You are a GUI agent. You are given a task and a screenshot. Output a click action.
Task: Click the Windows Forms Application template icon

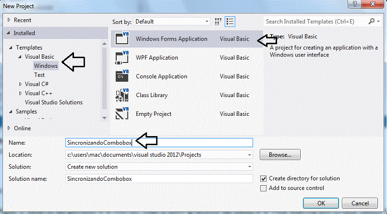(x=122, y=38)
